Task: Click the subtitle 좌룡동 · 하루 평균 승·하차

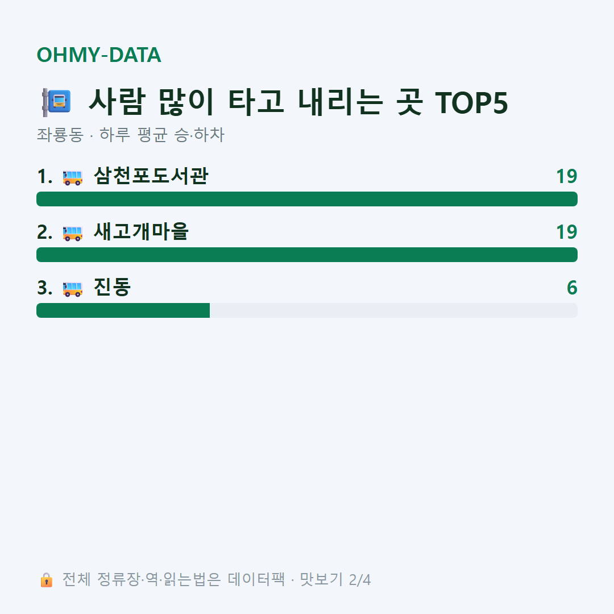Action: point(130,135)
